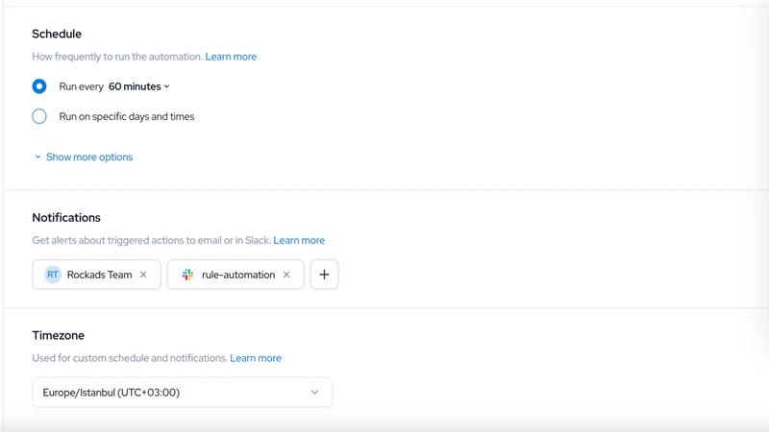Viewport: 769px width, 432px height.
Task: Open the 60 minutes interval dropdown
Action: [x=138, y=86]
